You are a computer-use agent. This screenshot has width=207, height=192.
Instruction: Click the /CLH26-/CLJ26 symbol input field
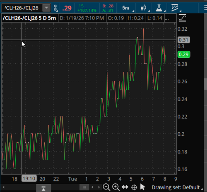pyautogui.click(x=22, y=8)
